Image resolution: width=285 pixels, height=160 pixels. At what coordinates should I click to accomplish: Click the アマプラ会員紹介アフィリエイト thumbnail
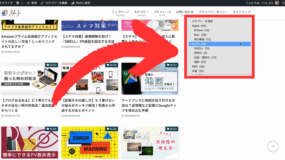(30, 25)
